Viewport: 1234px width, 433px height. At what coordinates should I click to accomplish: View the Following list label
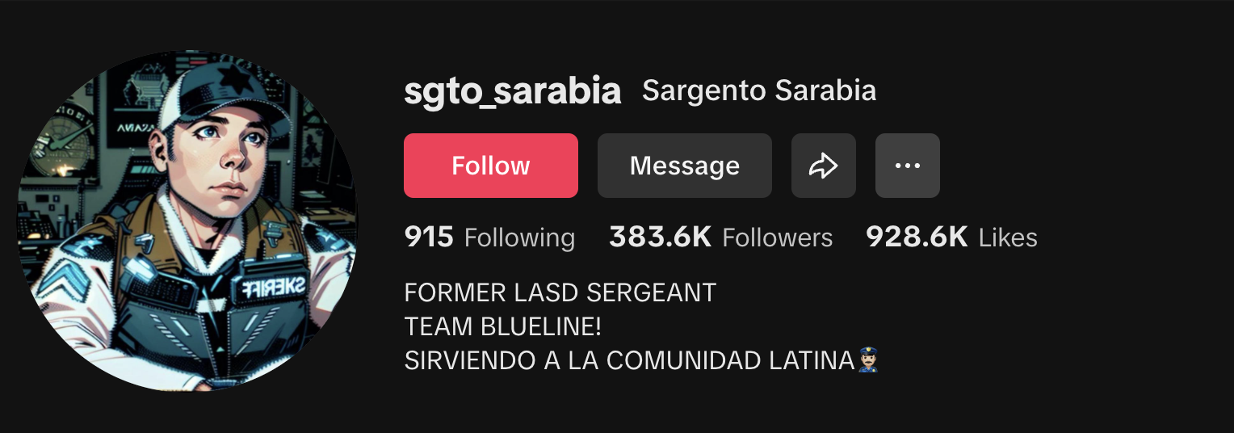tap(519, 238)
